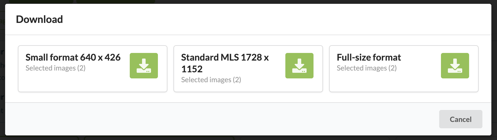Viewport: 497px width, 140px height.
Task: Click "Selected images (2)" under Small format
Action: (x=56, y=68)
